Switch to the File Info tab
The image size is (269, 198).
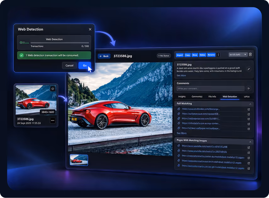[x=212, y=96]
